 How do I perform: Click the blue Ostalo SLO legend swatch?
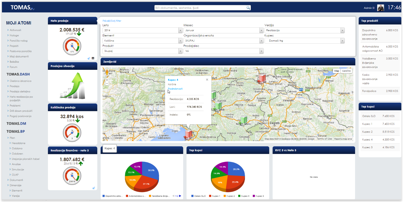[192, 196]
